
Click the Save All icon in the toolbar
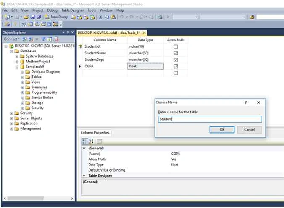pyautogui.click(x=39, y=17)
